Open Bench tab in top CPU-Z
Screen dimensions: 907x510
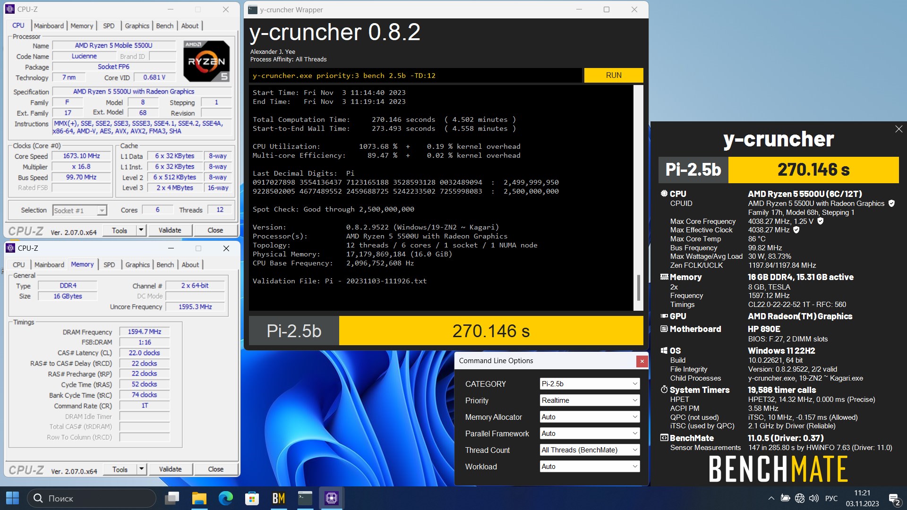point(165,26)
